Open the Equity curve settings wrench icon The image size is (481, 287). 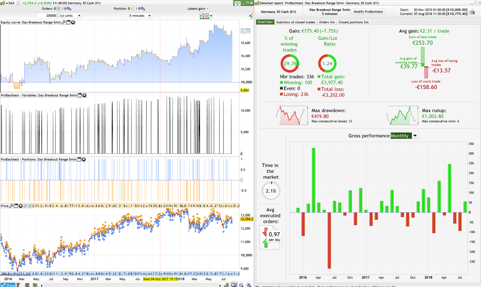pyautogui.click(x=63, y=22)
